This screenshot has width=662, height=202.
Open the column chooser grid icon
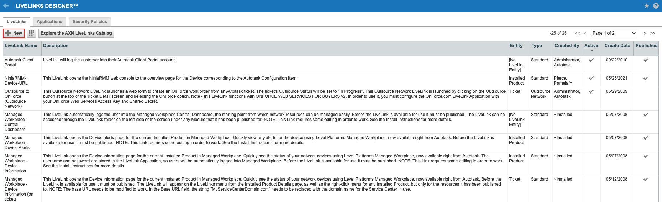(x=31, y=33)
